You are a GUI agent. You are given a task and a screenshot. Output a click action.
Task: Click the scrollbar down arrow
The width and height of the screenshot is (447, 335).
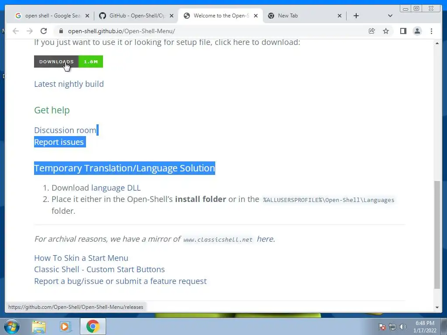pos(437,308)
